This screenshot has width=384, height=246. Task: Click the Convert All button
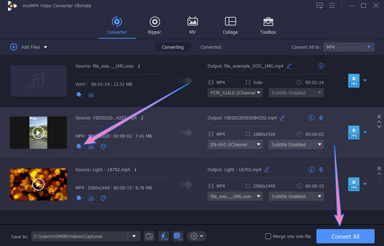[346, 236]
